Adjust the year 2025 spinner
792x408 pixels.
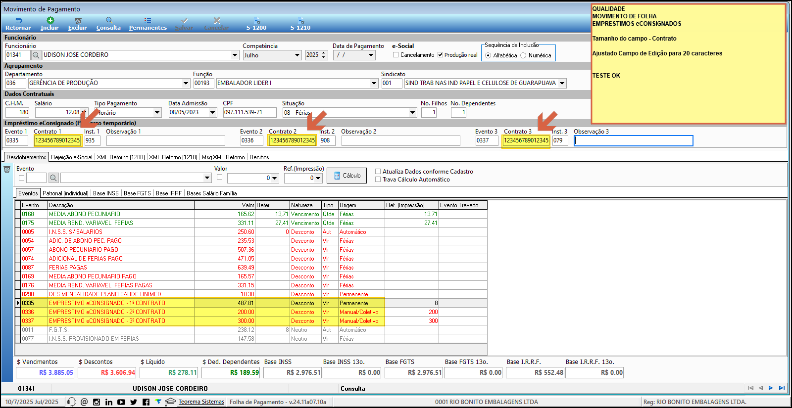click(x=324, y=55)
